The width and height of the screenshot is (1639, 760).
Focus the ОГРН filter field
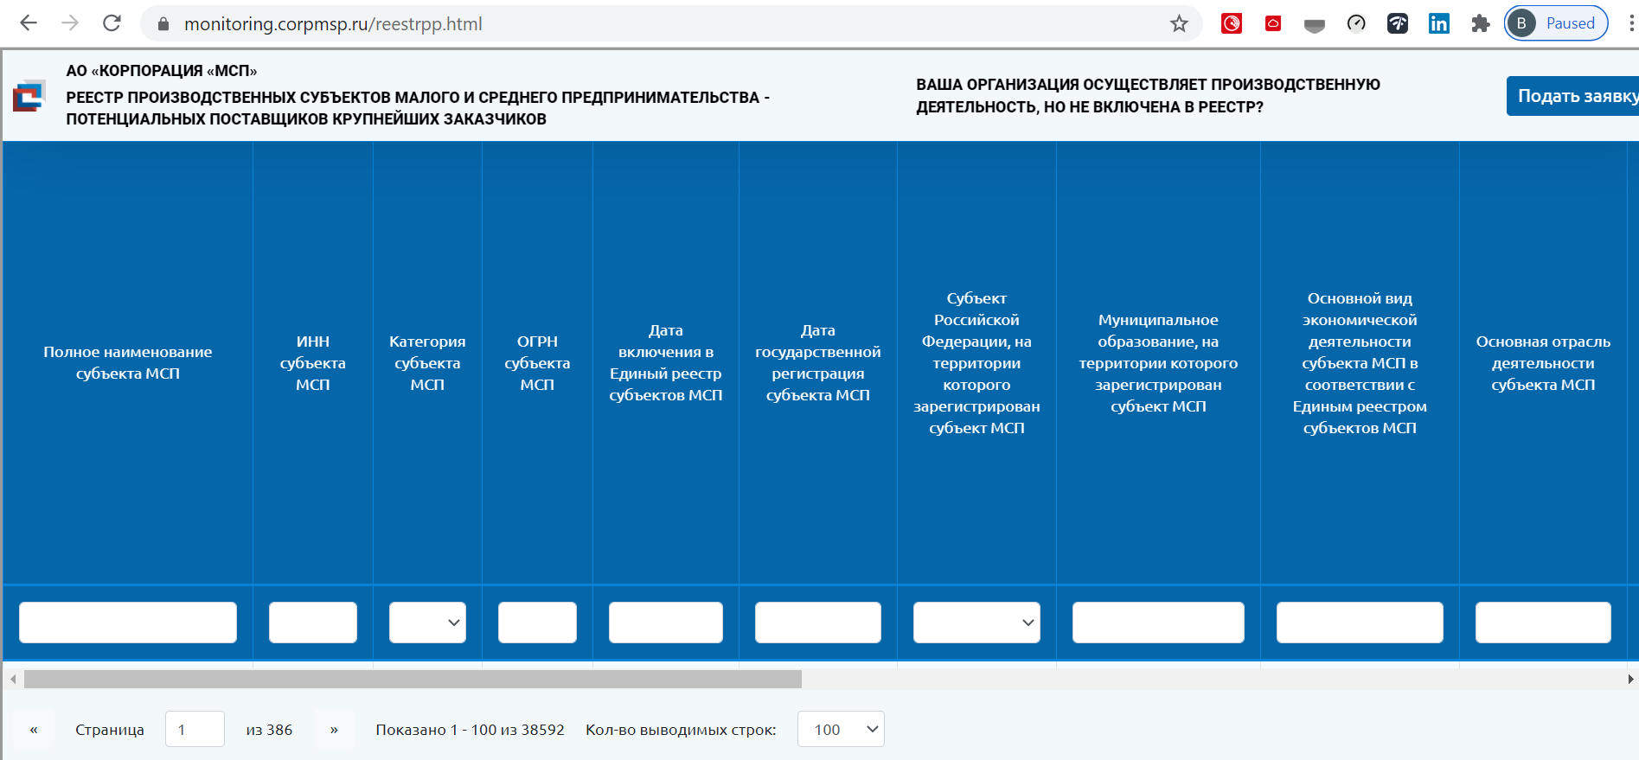pos(537,623)
